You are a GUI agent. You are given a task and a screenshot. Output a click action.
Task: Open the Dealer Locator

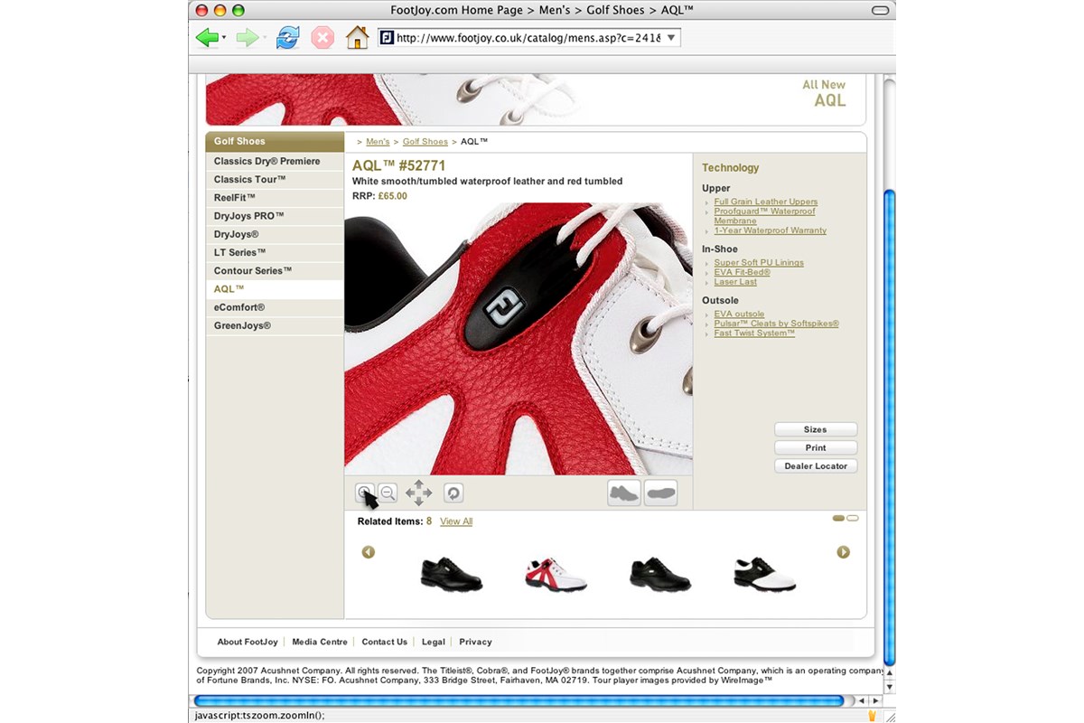(x=816, y=466)
